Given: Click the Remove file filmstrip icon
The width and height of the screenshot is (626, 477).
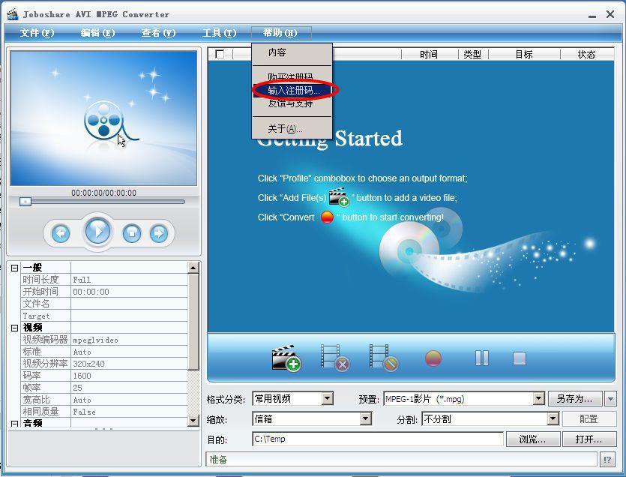Looking at the screenshot, I should pyautogui.click(x=335, y=358).
